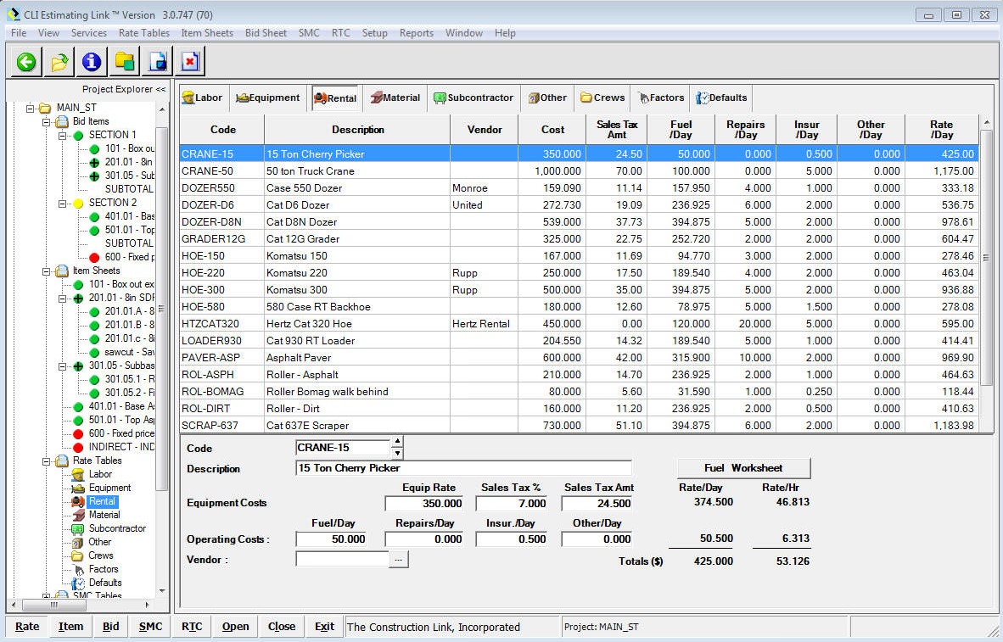Click the Subcontractor icon under Rate Tables
The height and width of the screenshot is (642, 1003).
[78, 529]
